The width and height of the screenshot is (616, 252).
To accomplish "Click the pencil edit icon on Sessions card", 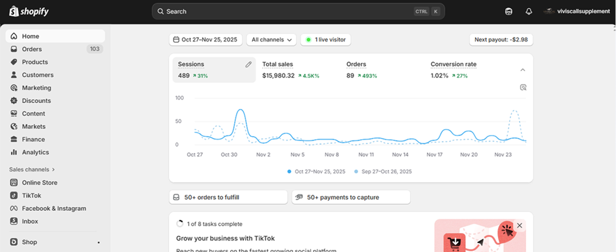I will tap(248, 65).
